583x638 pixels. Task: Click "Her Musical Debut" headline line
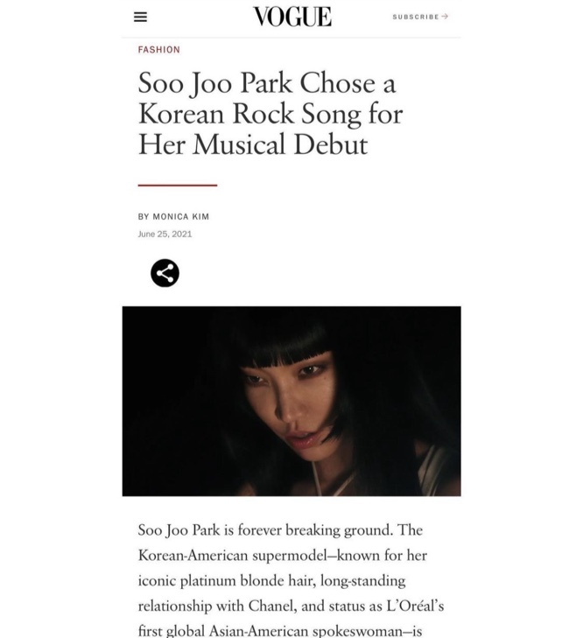coord(253,144)
